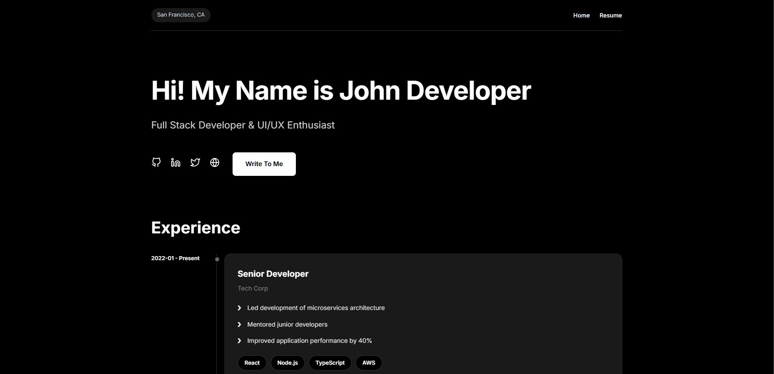Viewport: 774px width, 374px height.
Task: Select the React skill tag
Action: (252, 363)
